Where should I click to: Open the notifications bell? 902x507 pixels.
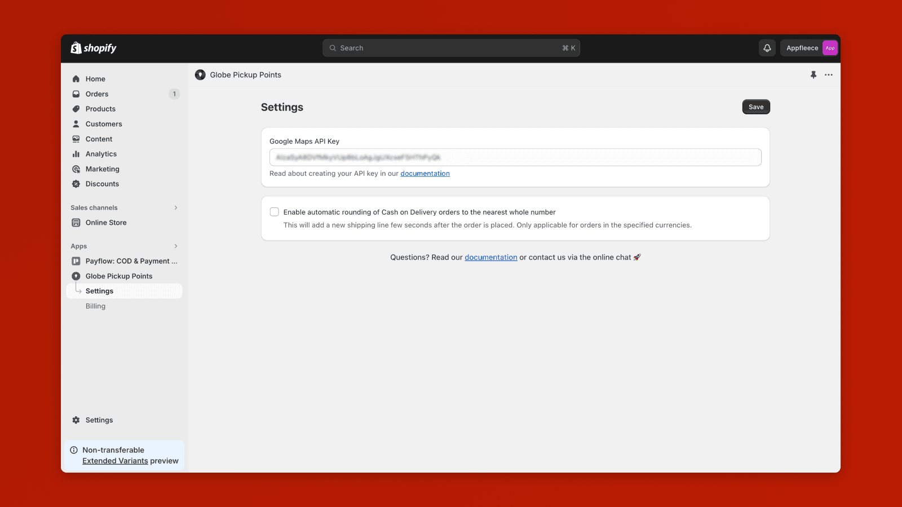(767, 48)
